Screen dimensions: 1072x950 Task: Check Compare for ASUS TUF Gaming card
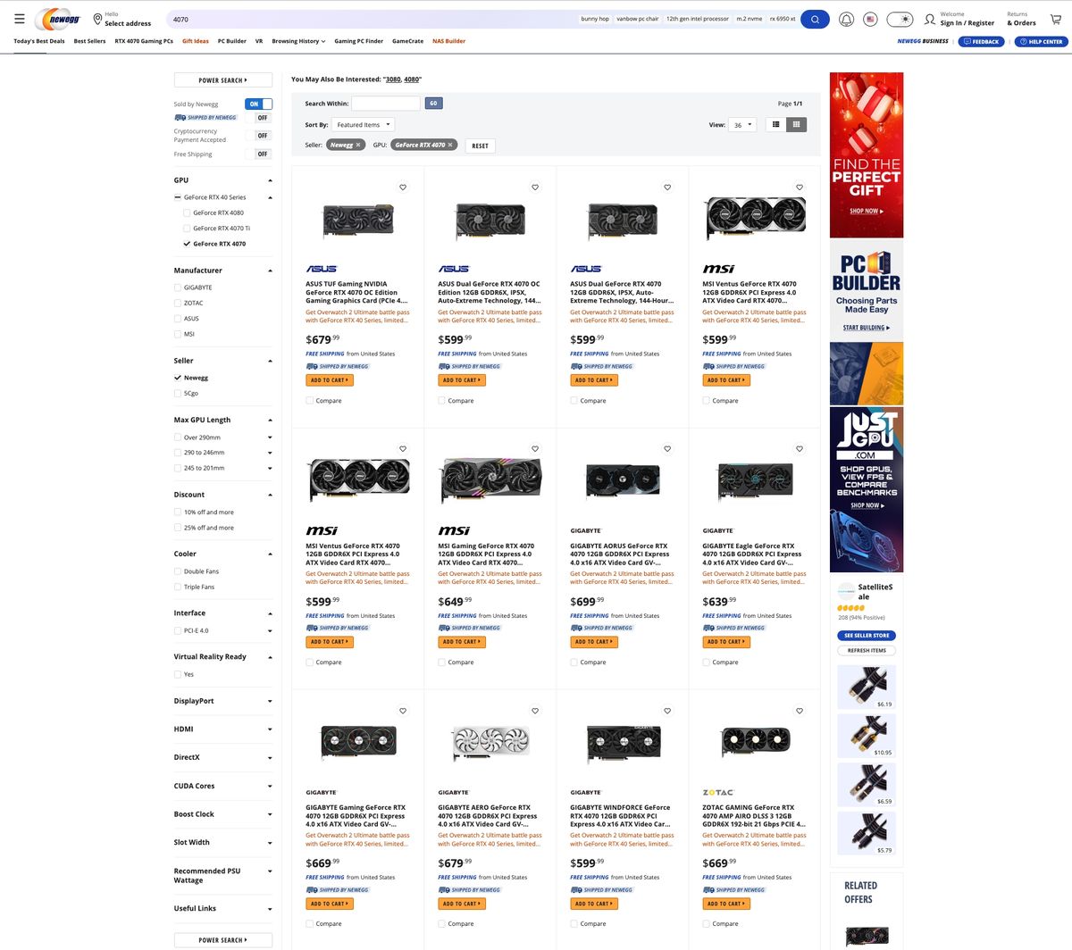point(310,401)
